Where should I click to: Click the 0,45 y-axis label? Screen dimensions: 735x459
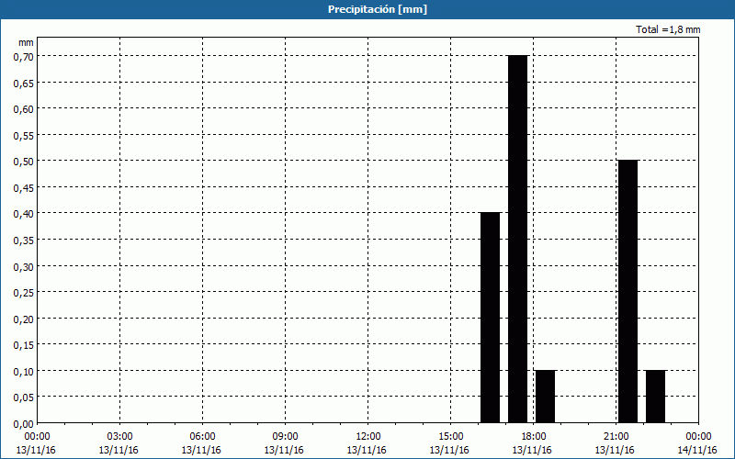23,187
